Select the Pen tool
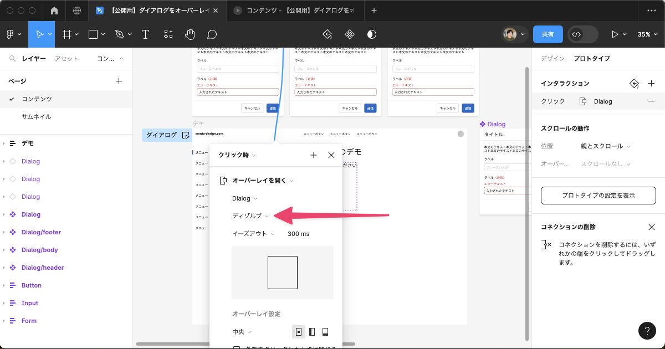Image resolution: width=665 pixels, height=349 pixels. tap(119, 34)
